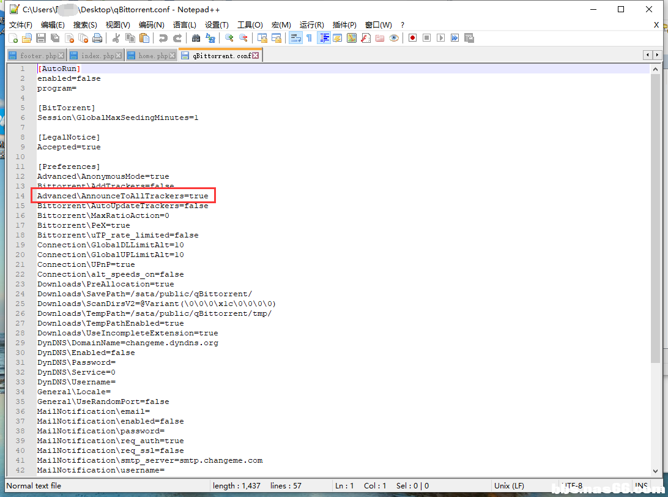Open the 窗口(W) menu
Viewport: 668px width, 497px height.
[378, 24]
